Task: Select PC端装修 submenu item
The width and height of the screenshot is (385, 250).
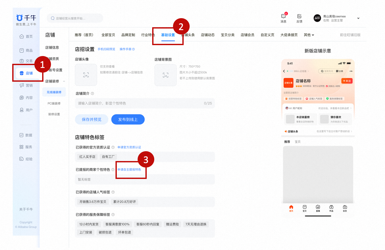Action: pyautogui.click(x=54, y=103)
